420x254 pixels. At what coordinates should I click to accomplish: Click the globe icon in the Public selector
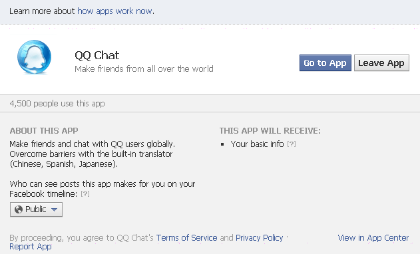(x=19, y=209)
